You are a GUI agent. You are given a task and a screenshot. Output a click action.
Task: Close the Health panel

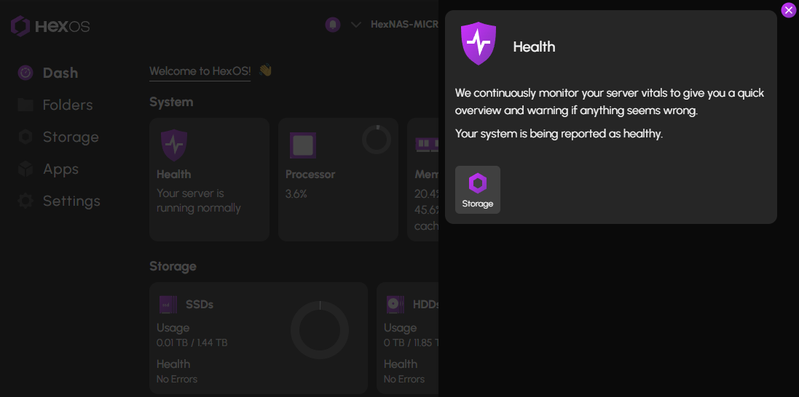(788, 10)
